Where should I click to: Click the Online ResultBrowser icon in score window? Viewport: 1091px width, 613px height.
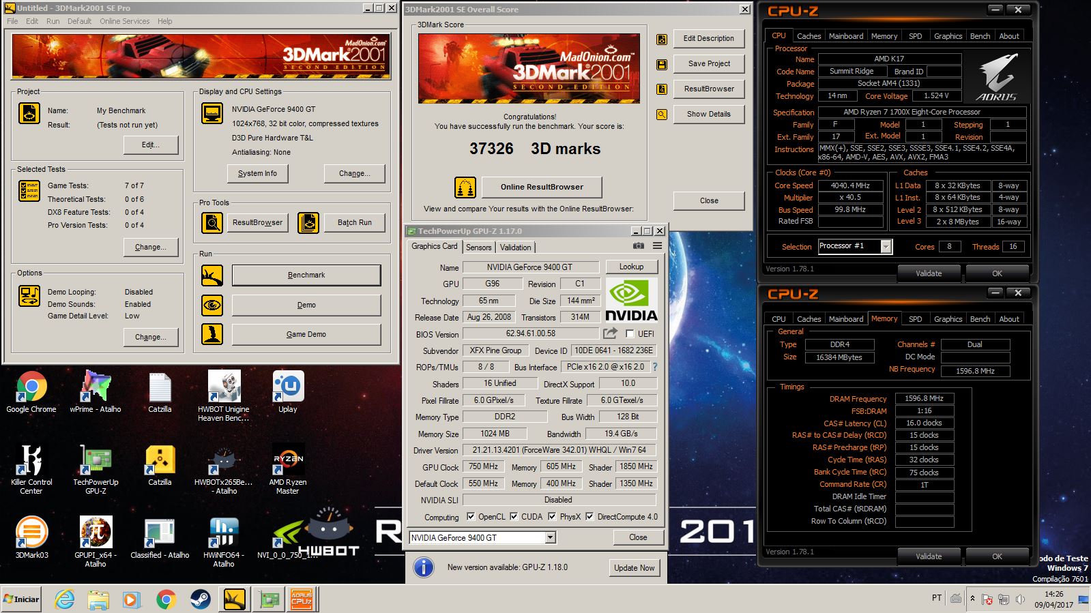(465, 187)
